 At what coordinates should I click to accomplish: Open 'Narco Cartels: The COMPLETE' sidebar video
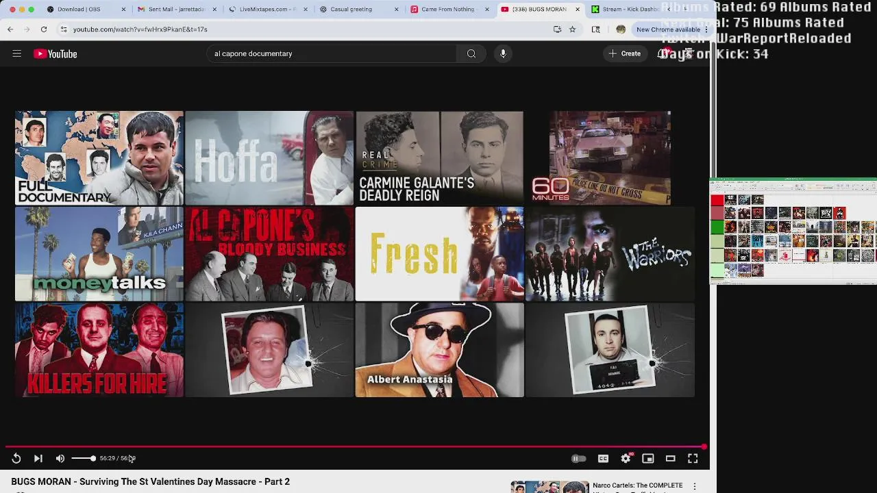[x=638, y=486]
